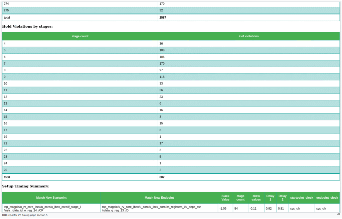Viewport: 342px width, 219px height.
Task: Click the 'startpoint_clock' column header
Action: tap(302, 198)
